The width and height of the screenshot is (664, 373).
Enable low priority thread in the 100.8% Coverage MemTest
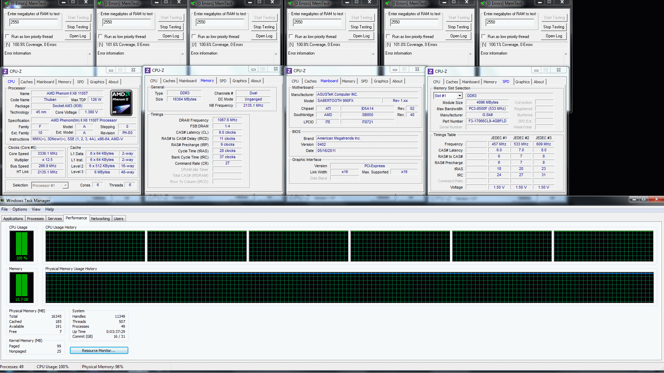point(291,36)
